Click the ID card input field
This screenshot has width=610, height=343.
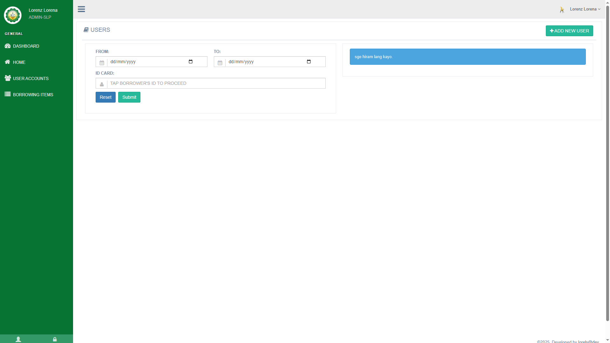tap(216, 83)
